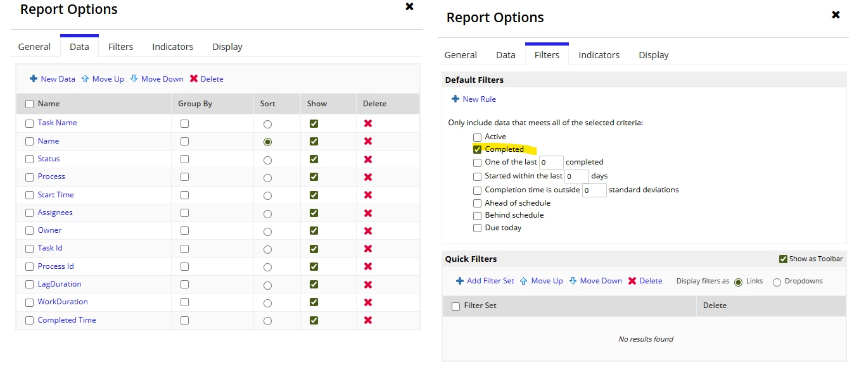Uncheck Show for Start Time row

[x=314, y=195]
